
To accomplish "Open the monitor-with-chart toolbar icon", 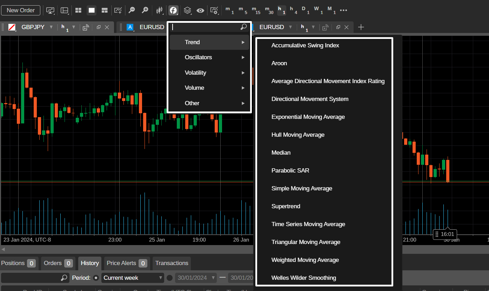I will tap(51, 11).
